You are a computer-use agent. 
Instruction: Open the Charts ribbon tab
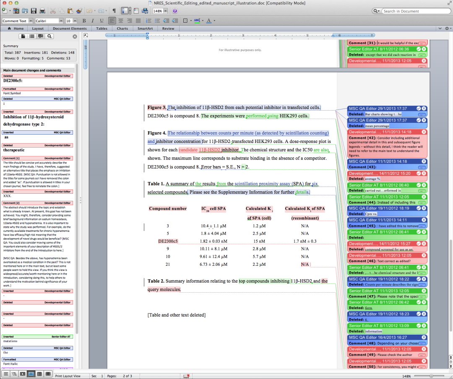[x=122, y=29]
